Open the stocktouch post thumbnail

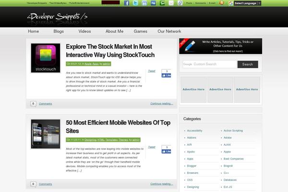pos(46,58)
